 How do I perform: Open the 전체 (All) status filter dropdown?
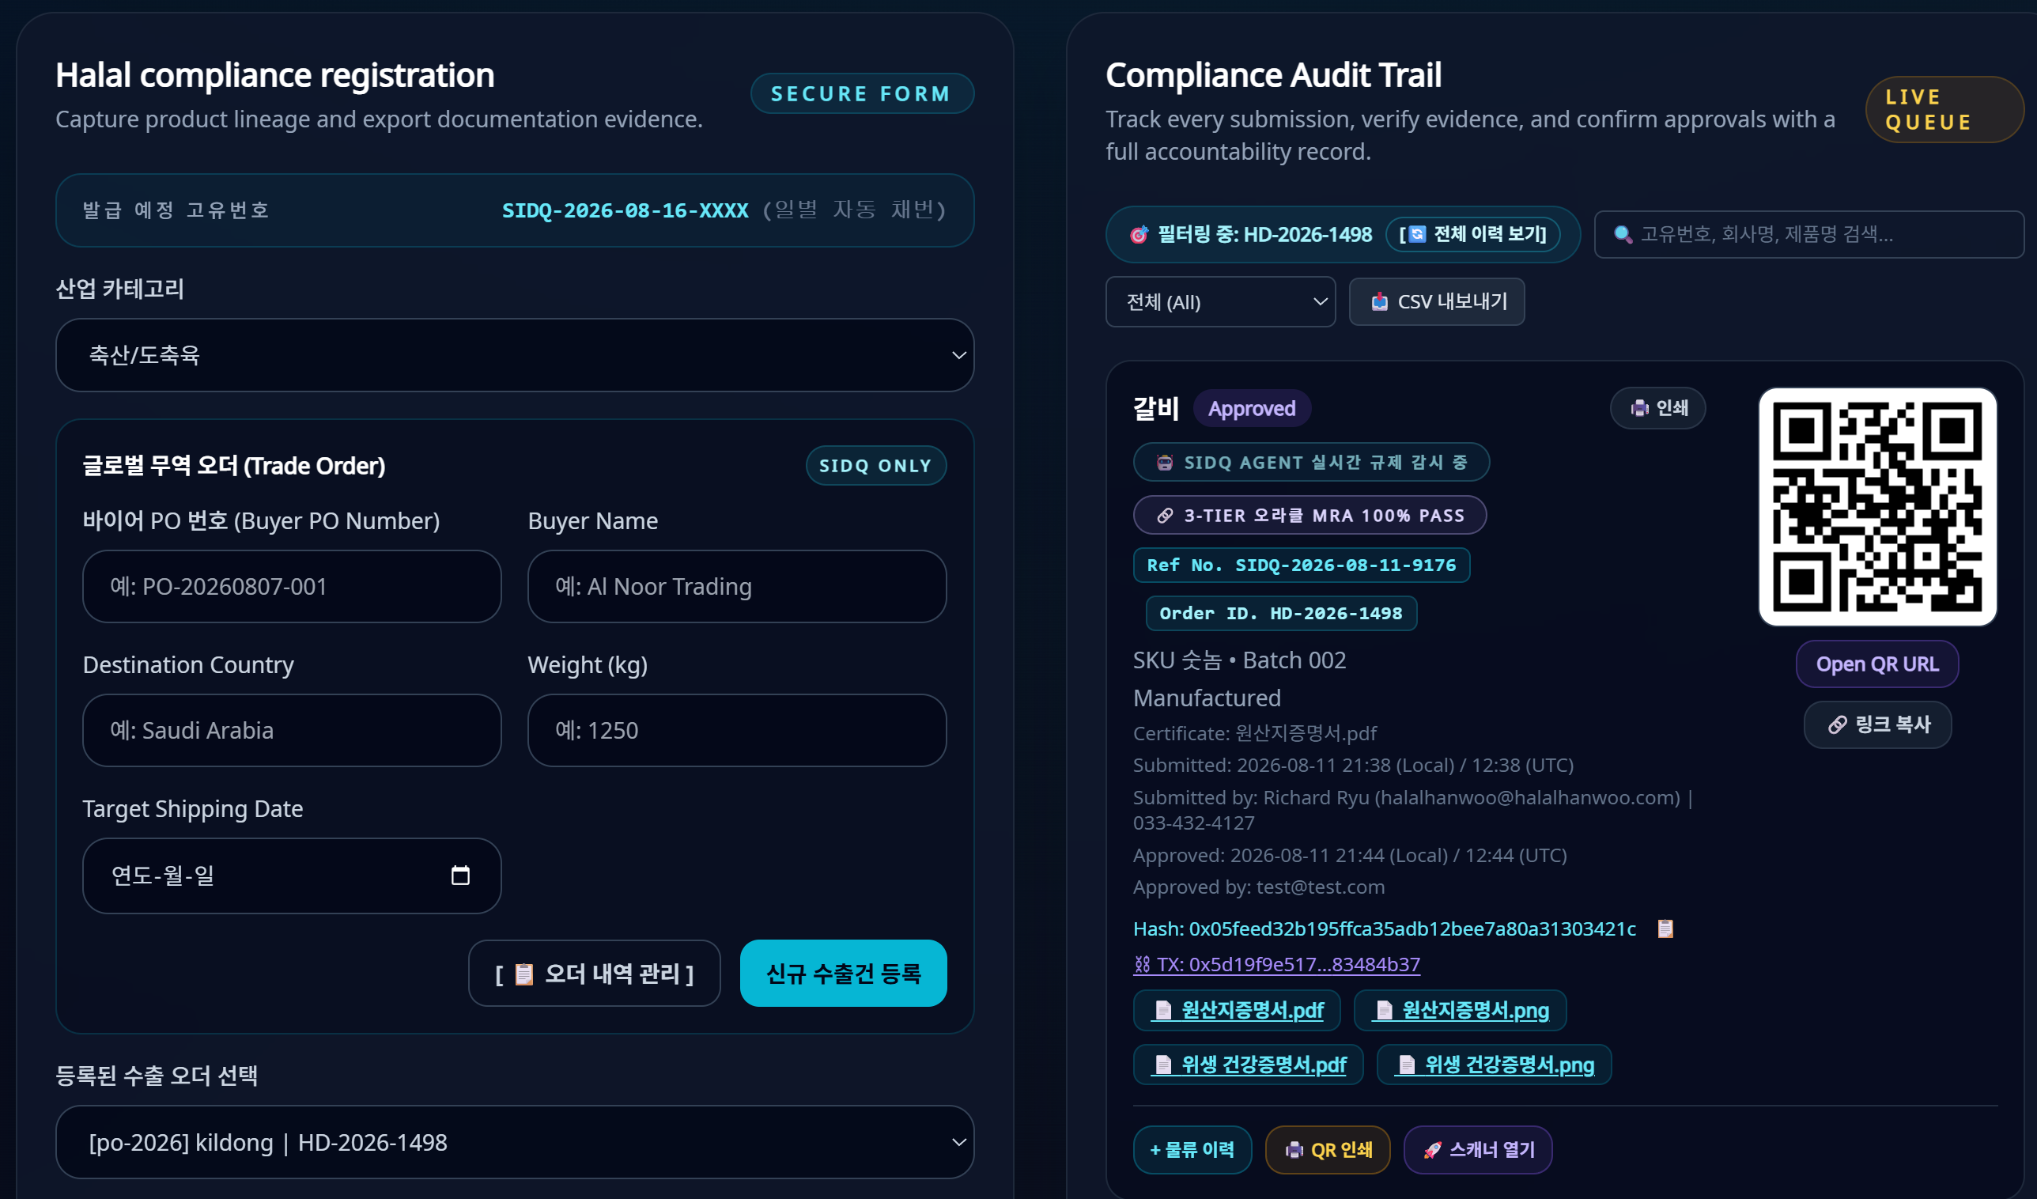1220,301
